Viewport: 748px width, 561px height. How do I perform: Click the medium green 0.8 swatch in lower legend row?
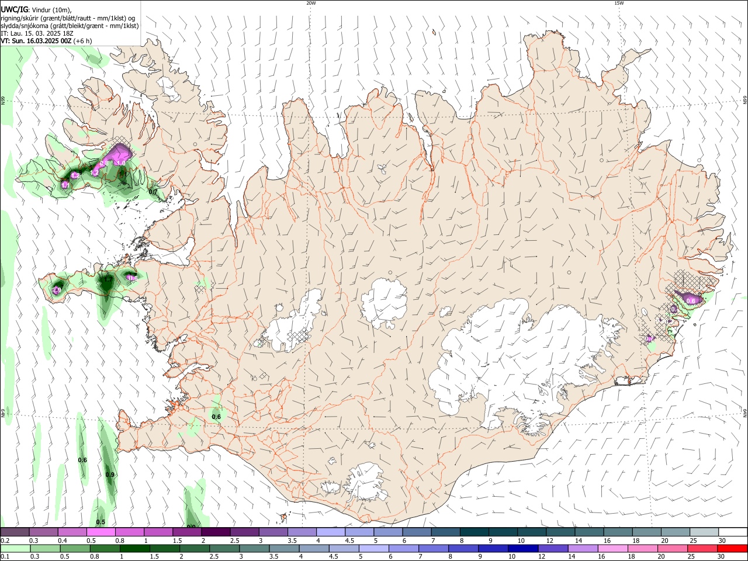105,548
